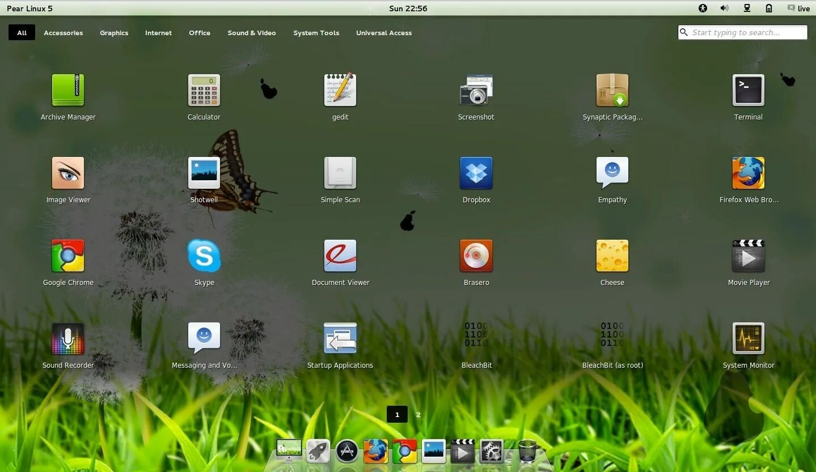Launch Brasero disc burner
Viewport: 816px width, 472px height.
tap(476, 256)
